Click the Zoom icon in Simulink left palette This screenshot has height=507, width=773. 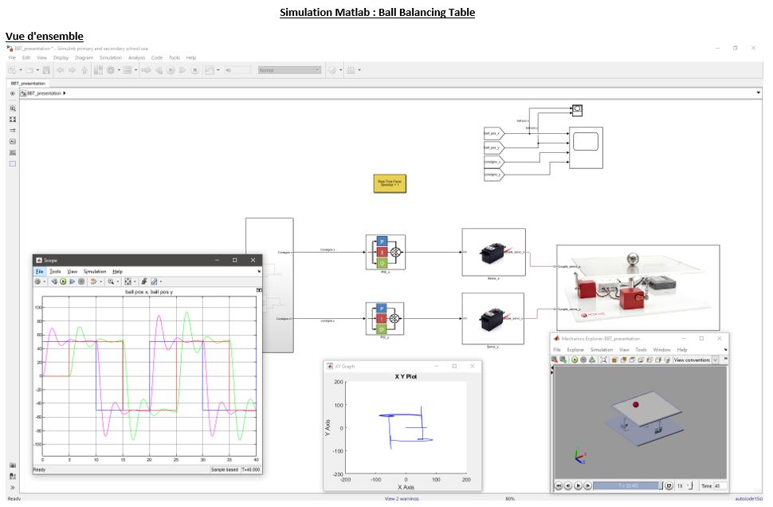coord(13,108)
